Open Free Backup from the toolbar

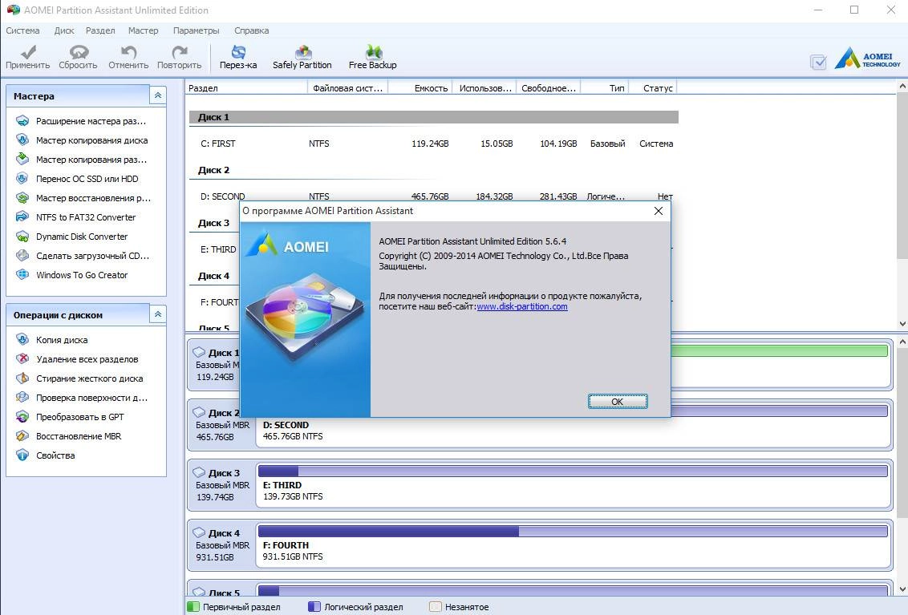point(373,58)
